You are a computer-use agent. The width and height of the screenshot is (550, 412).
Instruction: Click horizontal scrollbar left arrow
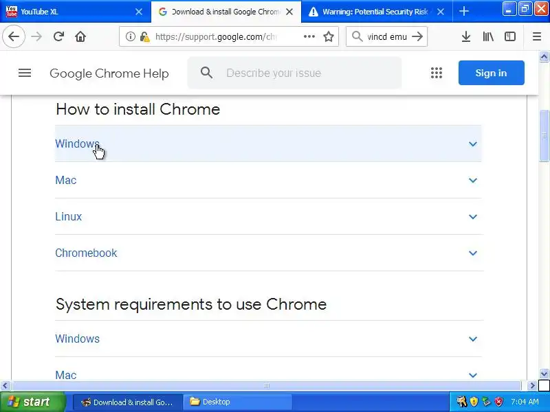[5, 386]
